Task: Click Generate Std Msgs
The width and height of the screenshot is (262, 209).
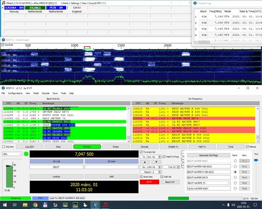Action: (209, 155)
